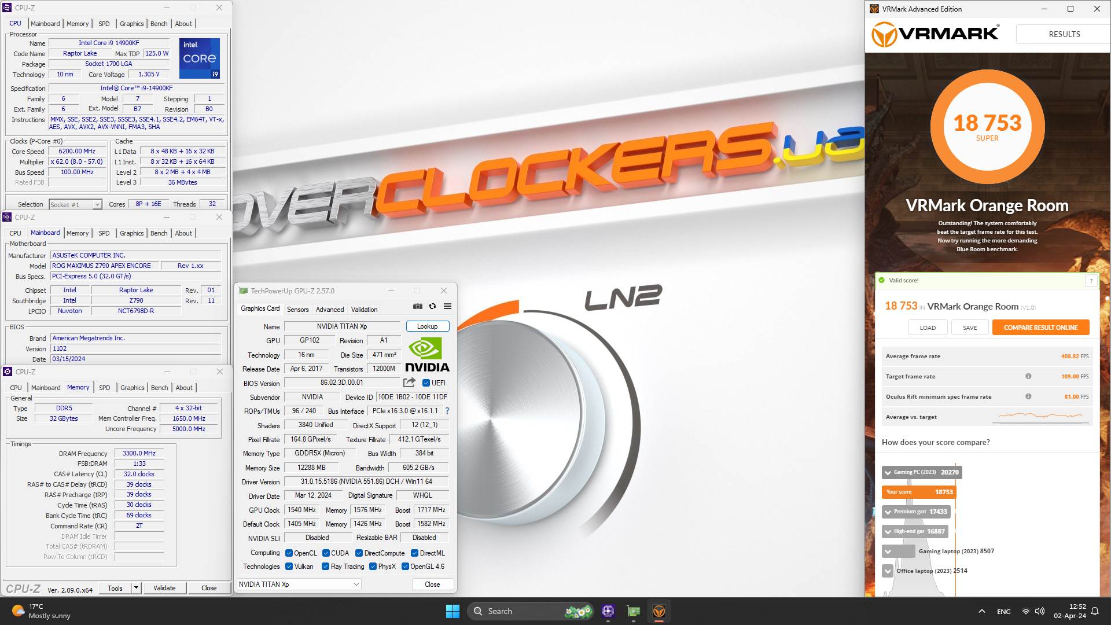Open notifications bell icon
Viewport: 1111px width, 625px height.
coord(1095,611)
